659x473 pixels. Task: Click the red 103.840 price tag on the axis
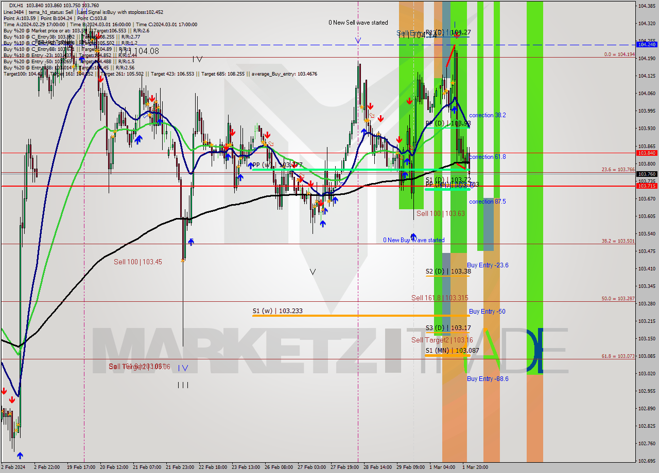[x=647, y=153]
